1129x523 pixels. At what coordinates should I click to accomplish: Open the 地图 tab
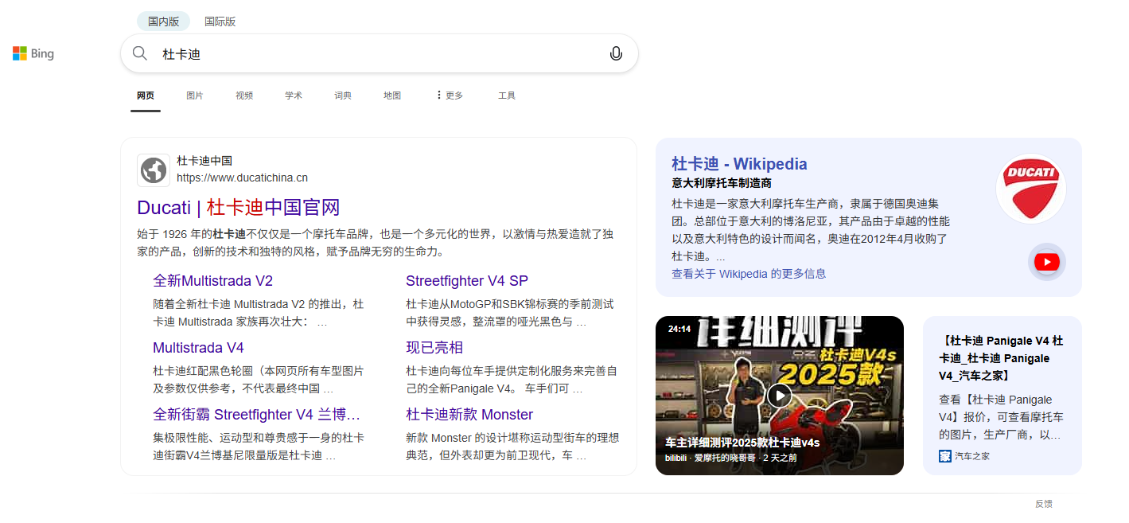pyautogui.click(x=392, y=96)
